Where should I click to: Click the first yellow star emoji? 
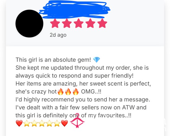tap(27, 123)
